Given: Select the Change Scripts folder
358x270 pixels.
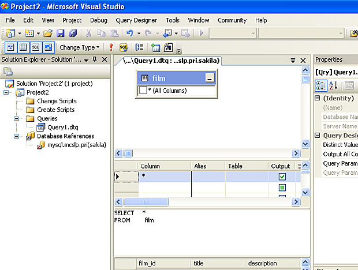Looking at the screenshot, I should [x=57, y=101].
